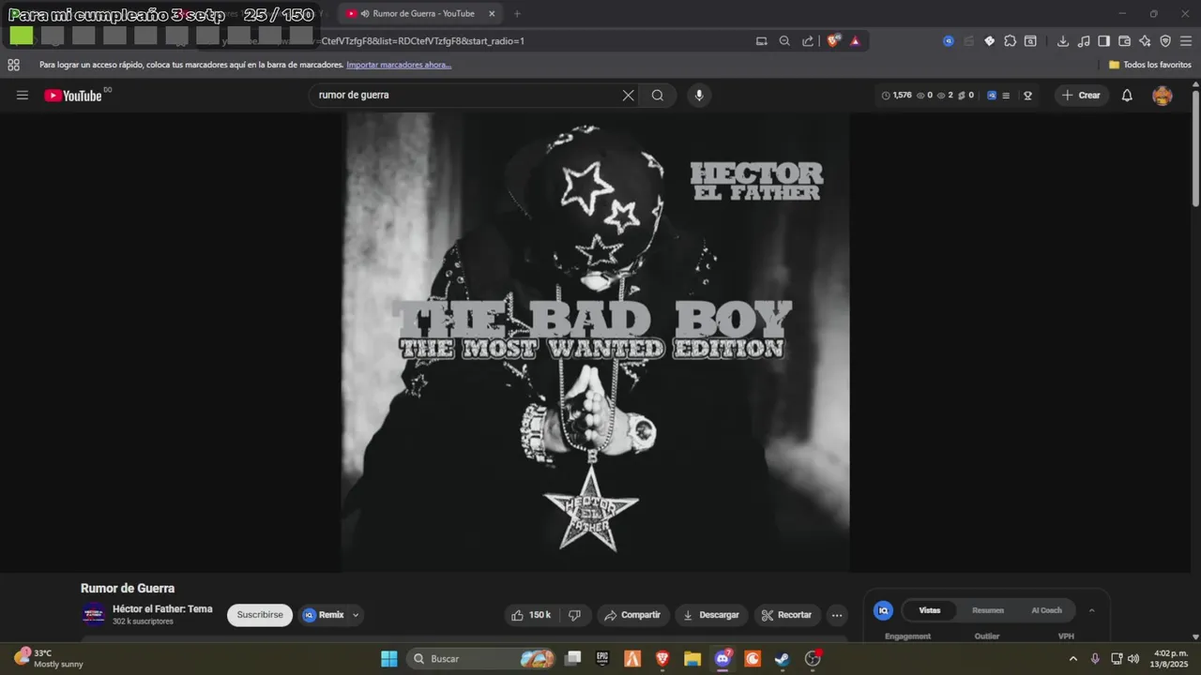Image resolution: width=1201 pixels, height=675 pixels.
Task: Click the vidIQ list icon in header
Action: [1006, 95]
